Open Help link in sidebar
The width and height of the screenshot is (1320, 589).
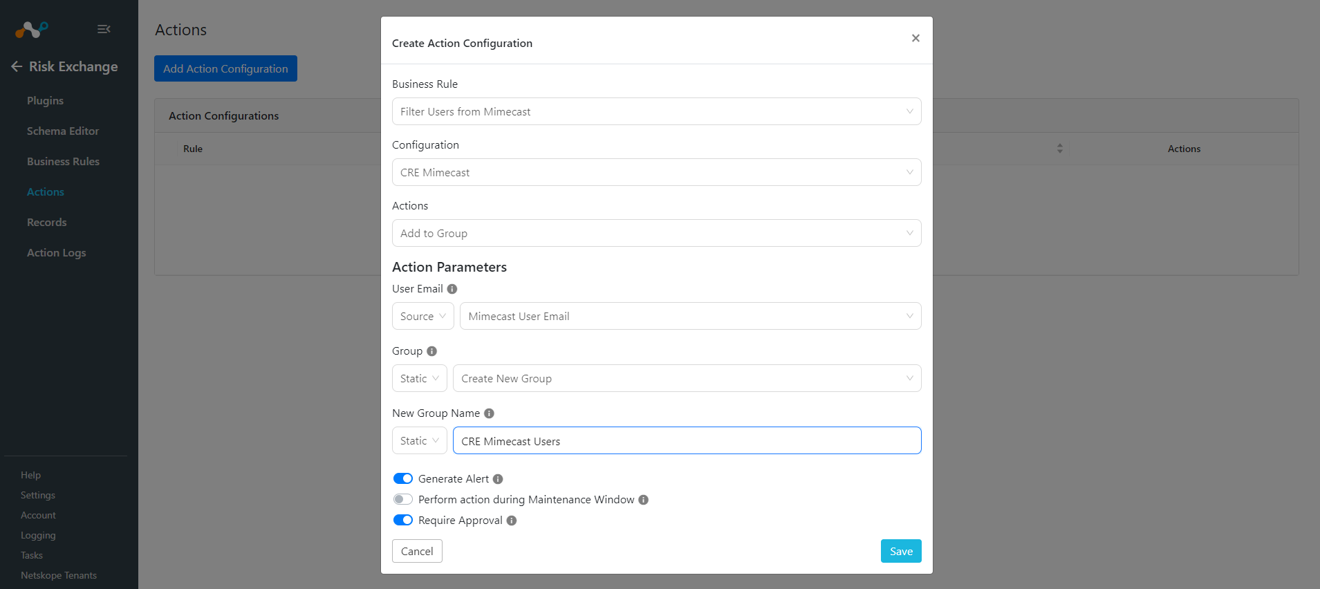30,475
